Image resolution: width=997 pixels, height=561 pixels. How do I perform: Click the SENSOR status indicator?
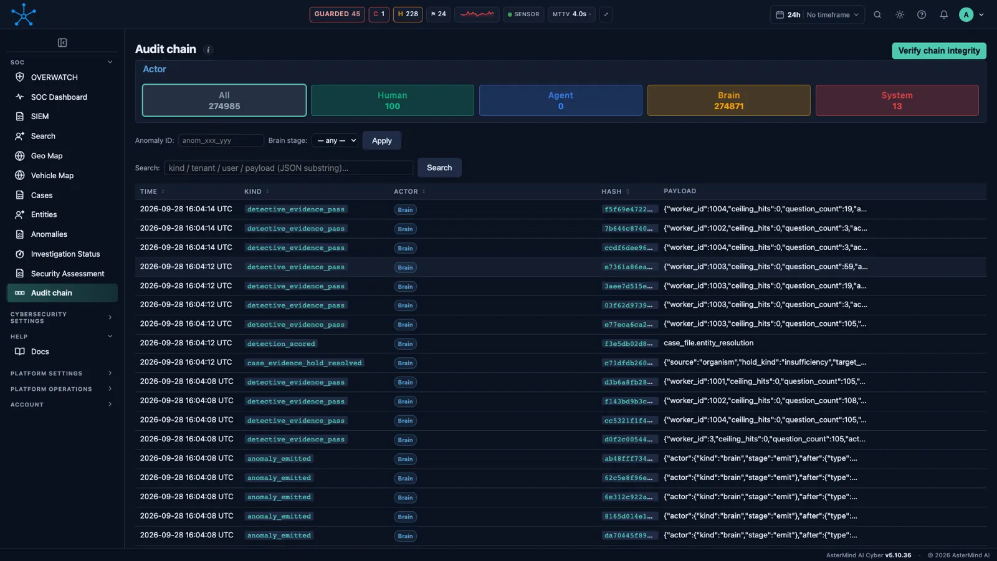point(523,14)
